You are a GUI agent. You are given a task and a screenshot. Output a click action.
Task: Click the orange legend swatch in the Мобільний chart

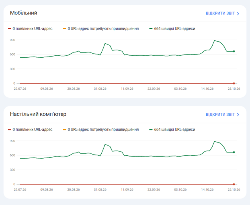64,28
